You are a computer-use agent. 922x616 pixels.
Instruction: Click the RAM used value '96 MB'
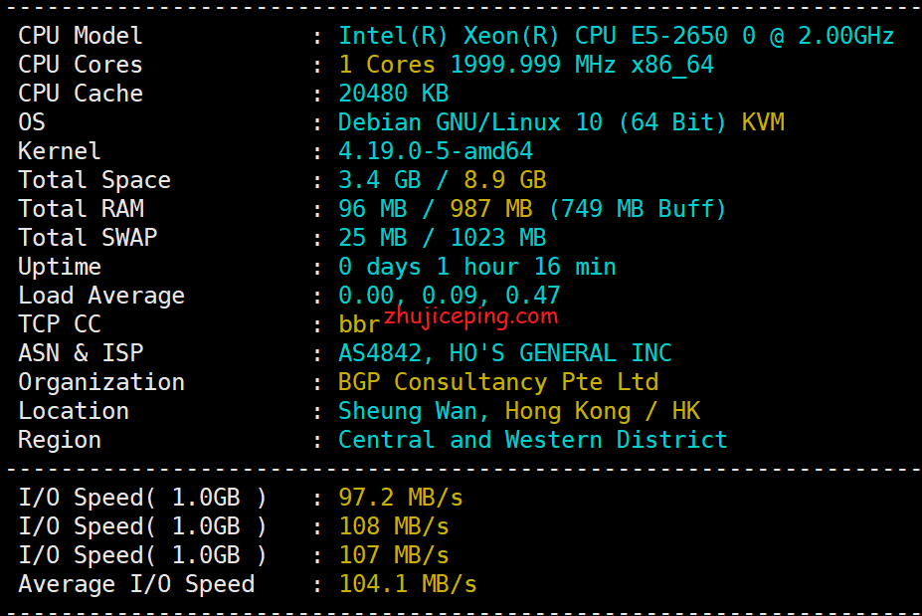[x=373, y=209]
